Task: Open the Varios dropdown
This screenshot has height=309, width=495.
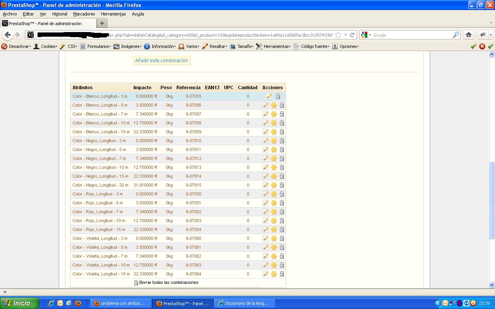Action: point(189,46)
